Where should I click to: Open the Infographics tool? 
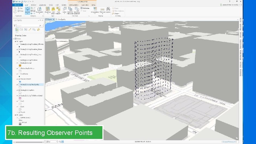pyautogui.click(x=95, y=10)
